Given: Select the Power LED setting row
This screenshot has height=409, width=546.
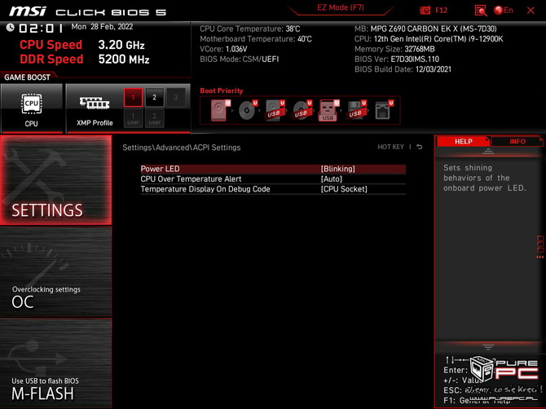Looking at the screenshot, I should (273, 169).
